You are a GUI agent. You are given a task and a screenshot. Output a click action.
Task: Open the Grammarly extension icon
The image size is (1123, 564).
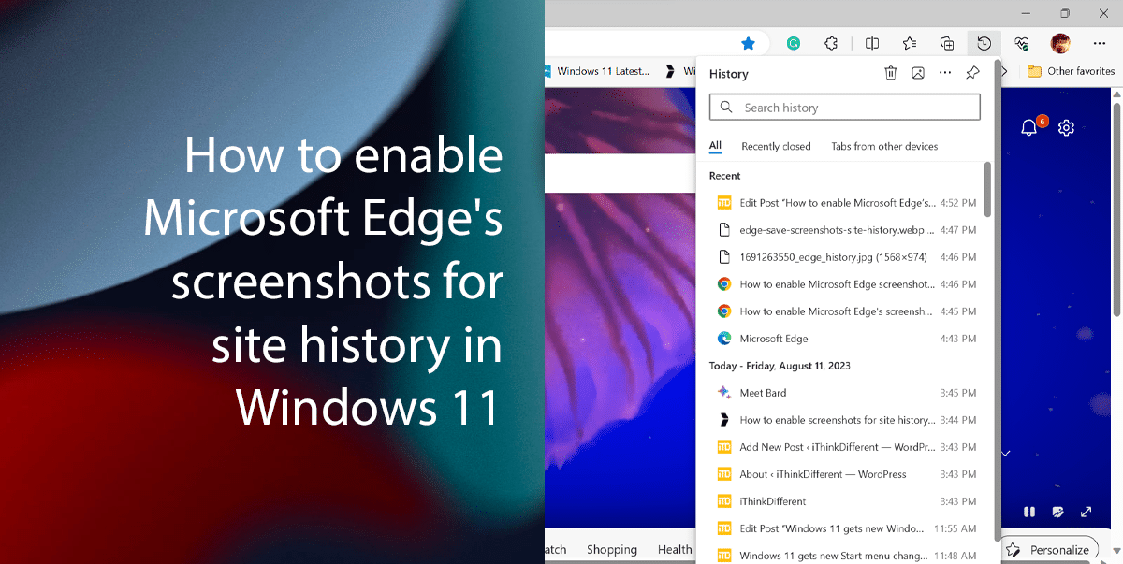[793, 43]
